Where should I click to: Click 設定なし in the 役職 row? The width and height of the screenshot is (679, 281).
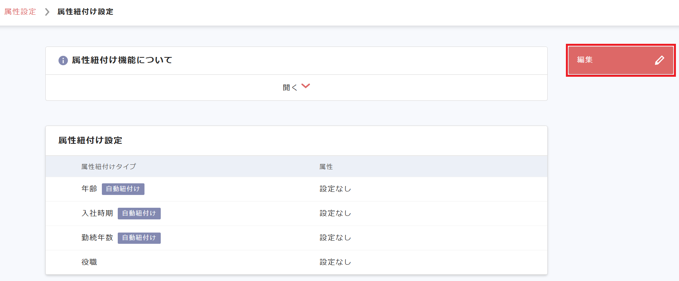click(x=335, y=262)
